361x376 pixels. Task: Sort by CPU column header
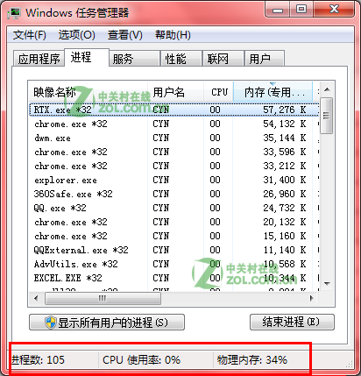pyautogui.click(x=218, y=92)
